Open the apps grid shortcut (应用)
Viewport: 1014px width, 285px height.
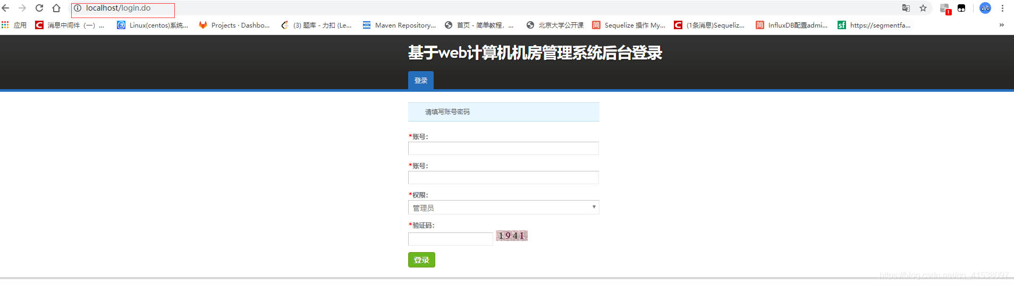pyautogui.click(x=14, y=25)
